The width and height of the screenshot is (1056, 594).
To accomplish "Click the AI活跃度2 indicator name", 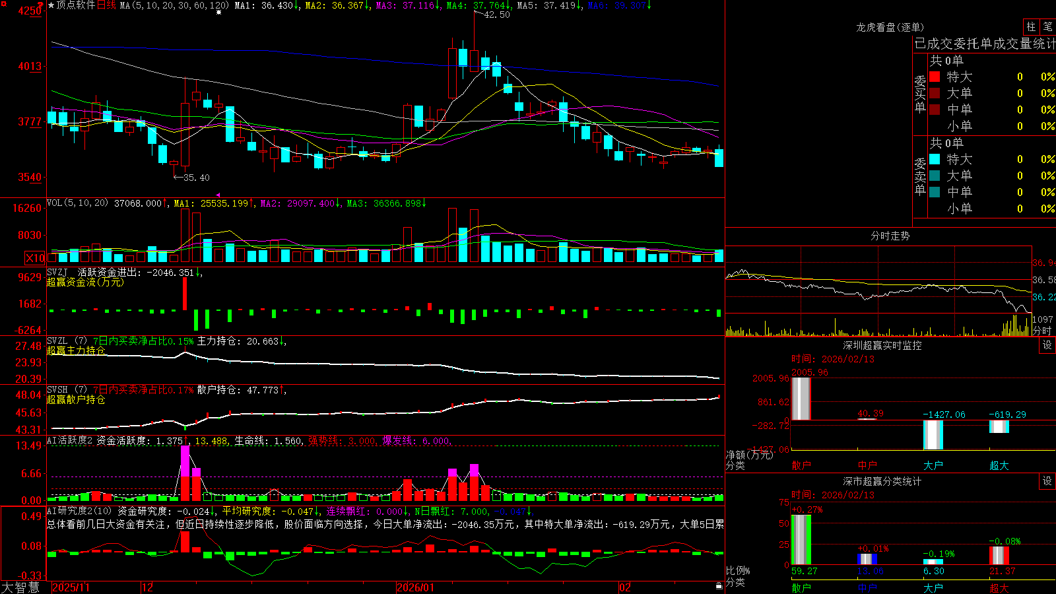I will 70,440.
